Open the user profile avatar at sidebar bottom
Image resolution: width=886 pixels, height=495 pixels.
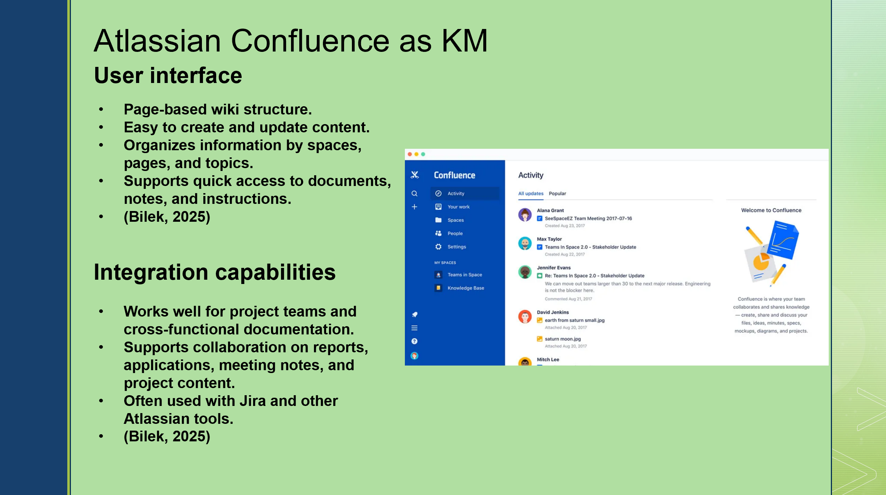[415, 356]
